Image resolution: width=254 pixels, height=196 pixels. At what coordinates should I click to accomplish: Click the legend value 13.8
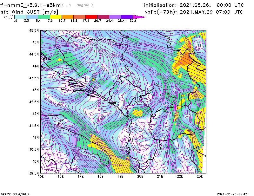pyautogui.click(x=74, y=21)
